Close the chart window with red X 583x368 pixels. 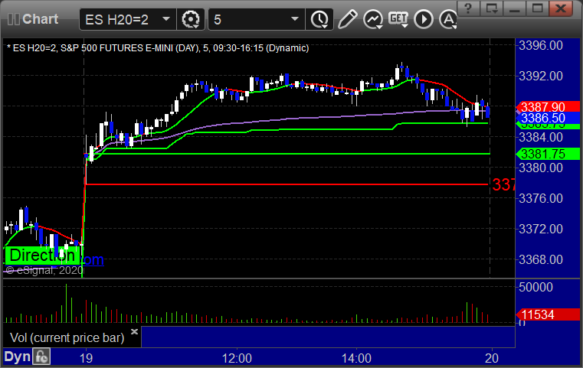pyautogui.click(x=562, y=8)
